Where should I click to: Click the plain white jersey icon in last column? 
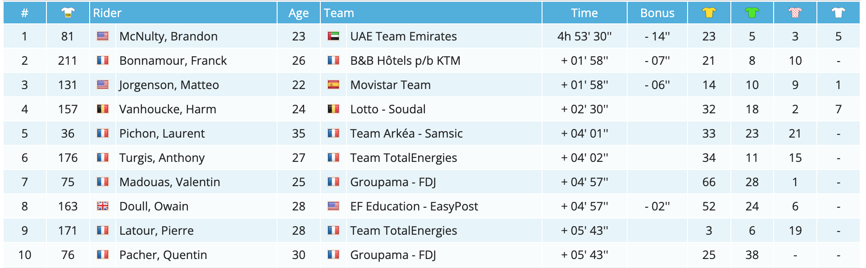click(838, 13)
